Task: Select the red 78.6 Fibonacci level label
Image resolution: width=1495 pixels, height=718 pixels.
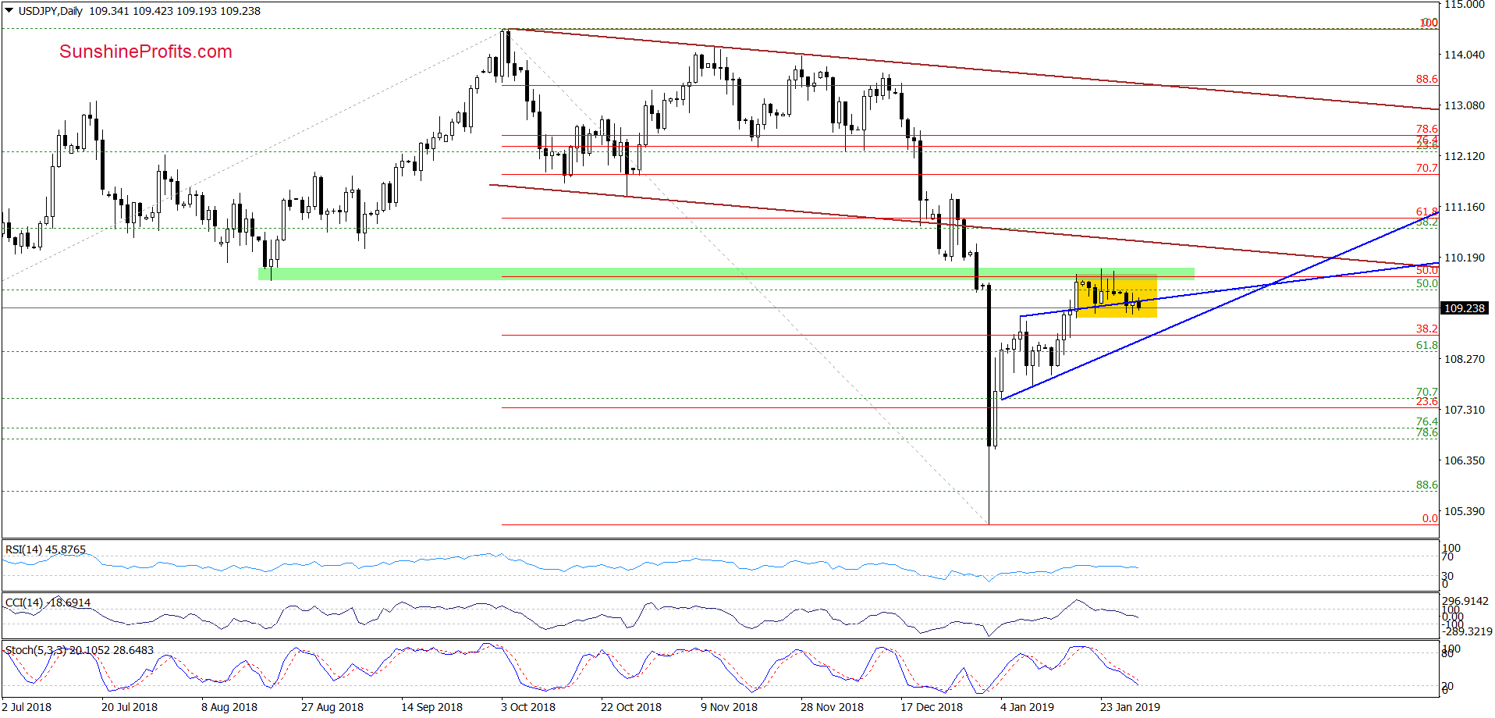Action: click(x=1427, y=129)
